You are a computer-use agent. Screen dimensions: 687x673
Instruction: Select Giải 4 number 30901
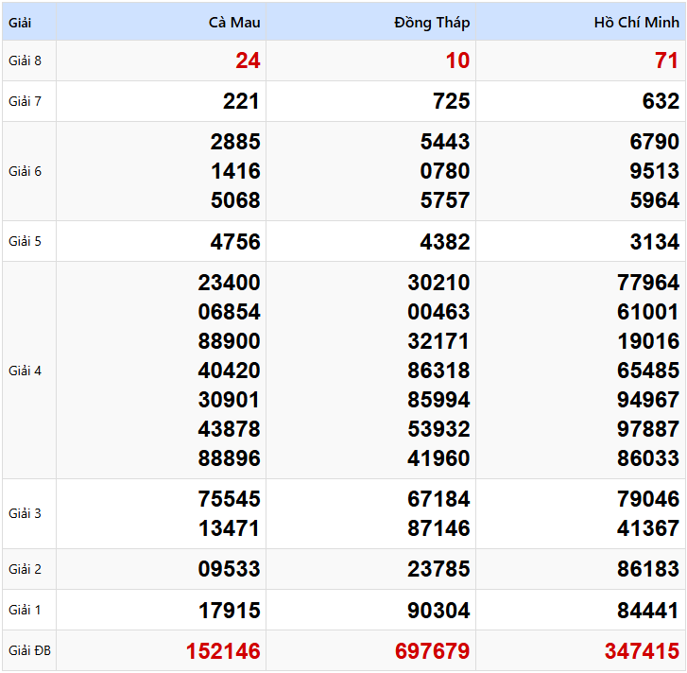(229, 400)
